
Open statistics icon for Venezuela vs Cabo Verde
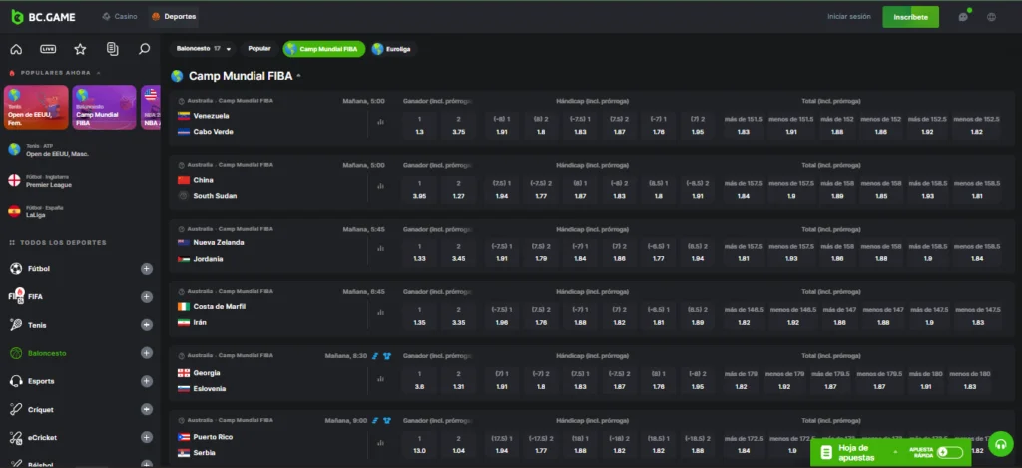(x=380, y=123)
